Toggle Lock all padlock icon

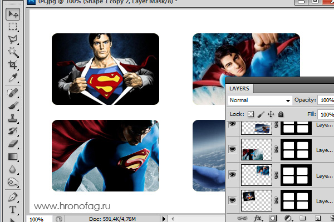point(281,114)
